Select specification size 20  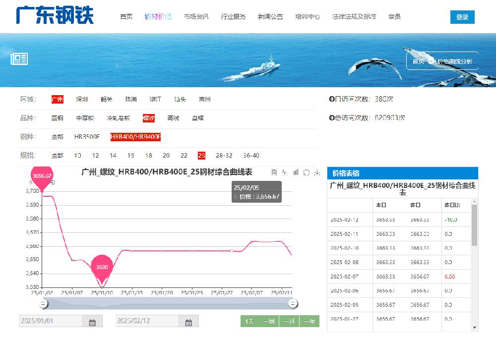pyautogui.click(x=166, y=156)
